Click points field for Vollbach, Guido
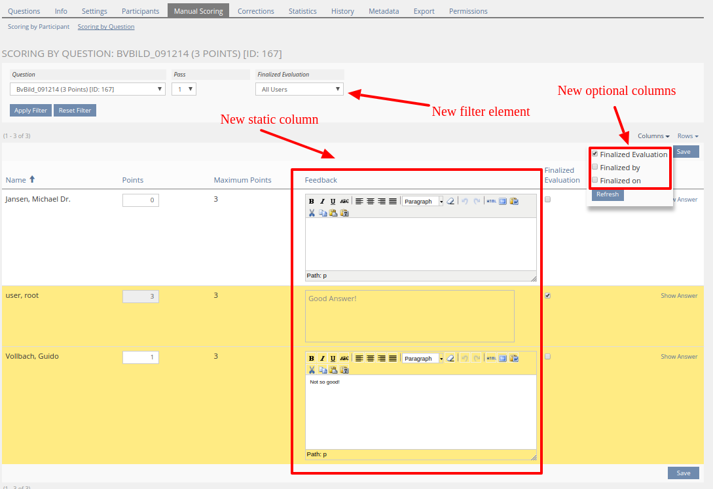This screenshot has height=489, width=713. 141,357
